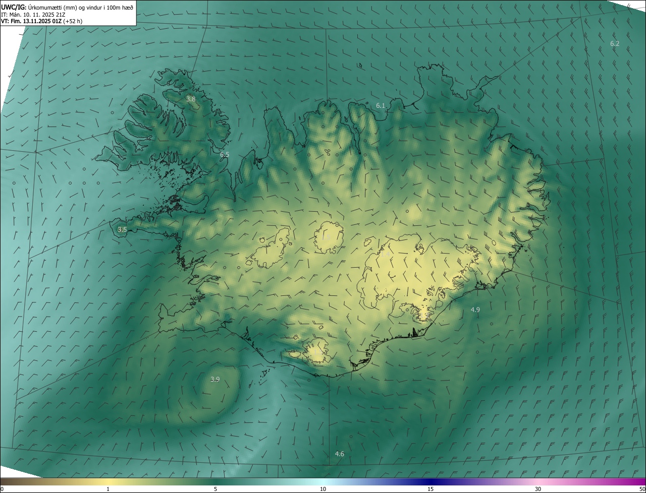Click the 3.5 value label on the western peninsula
The height and width of the screenshot is (493, 646).
122,229
